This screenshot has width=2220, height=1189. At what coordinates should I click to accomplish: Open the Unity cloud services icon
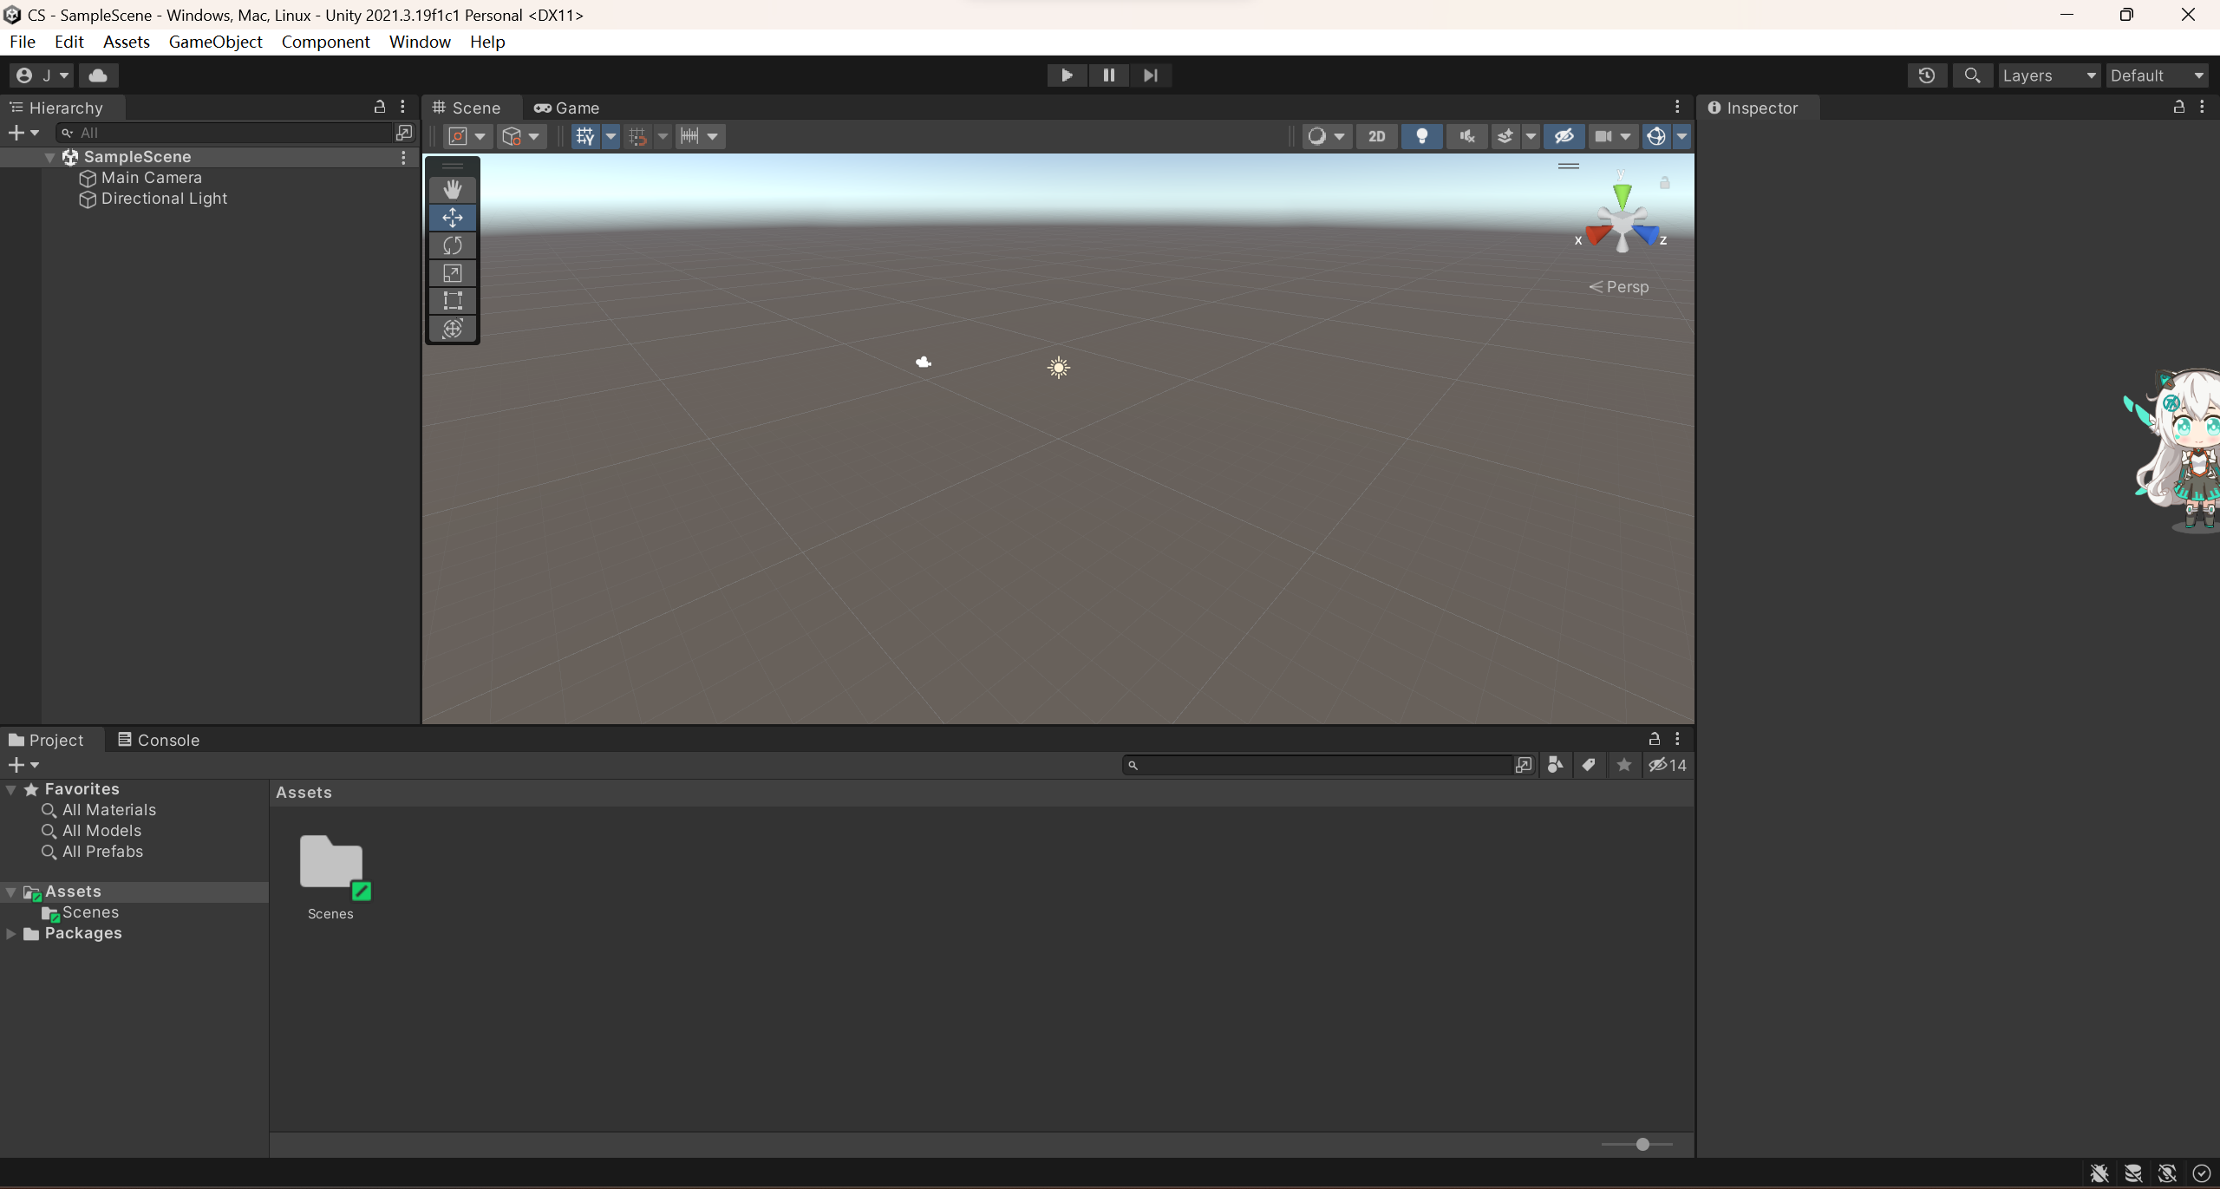point(98,75)
